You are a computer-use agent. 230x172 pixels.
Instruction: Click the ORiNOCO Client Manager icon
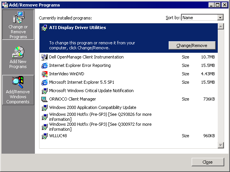coord(44,99)
